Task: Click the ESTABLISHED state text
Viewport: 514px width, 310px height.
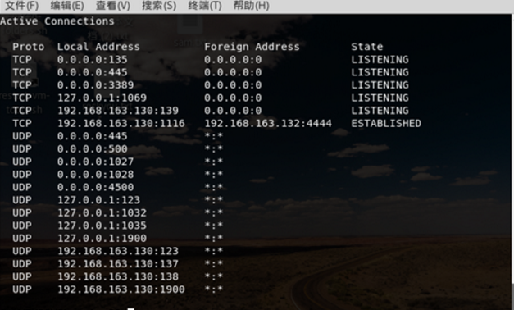Action: click(386, 124)
